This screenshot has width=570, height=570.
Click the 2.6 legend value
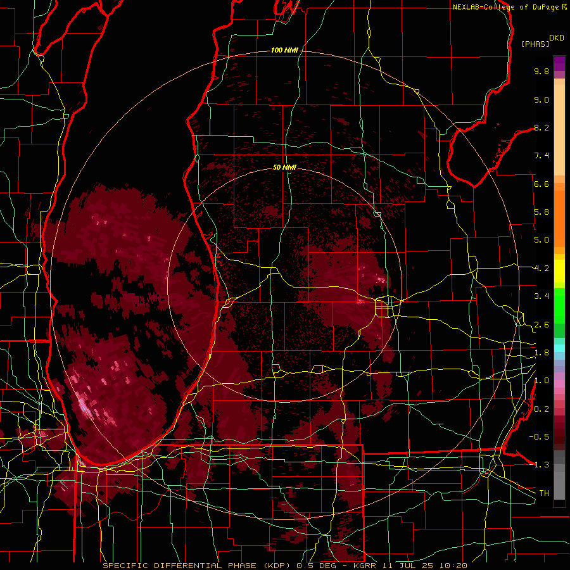point(541,325)
